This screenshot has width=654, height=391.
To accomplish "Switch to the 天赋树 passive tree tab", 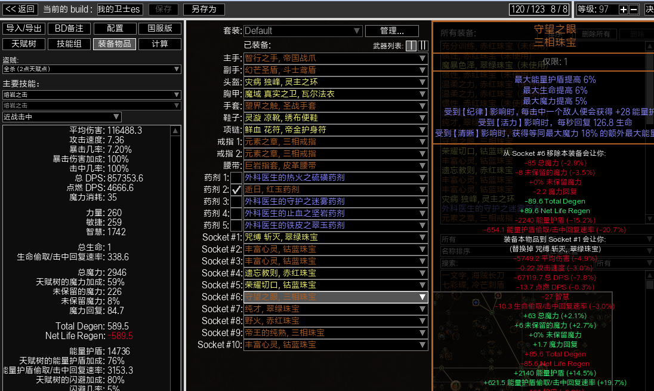I will pos(24,44).
